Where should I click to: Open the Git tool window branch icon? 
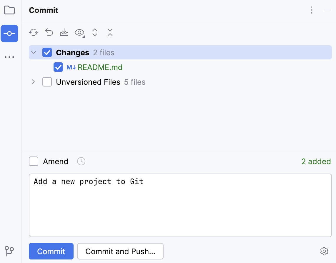click(x=9, y=251)
